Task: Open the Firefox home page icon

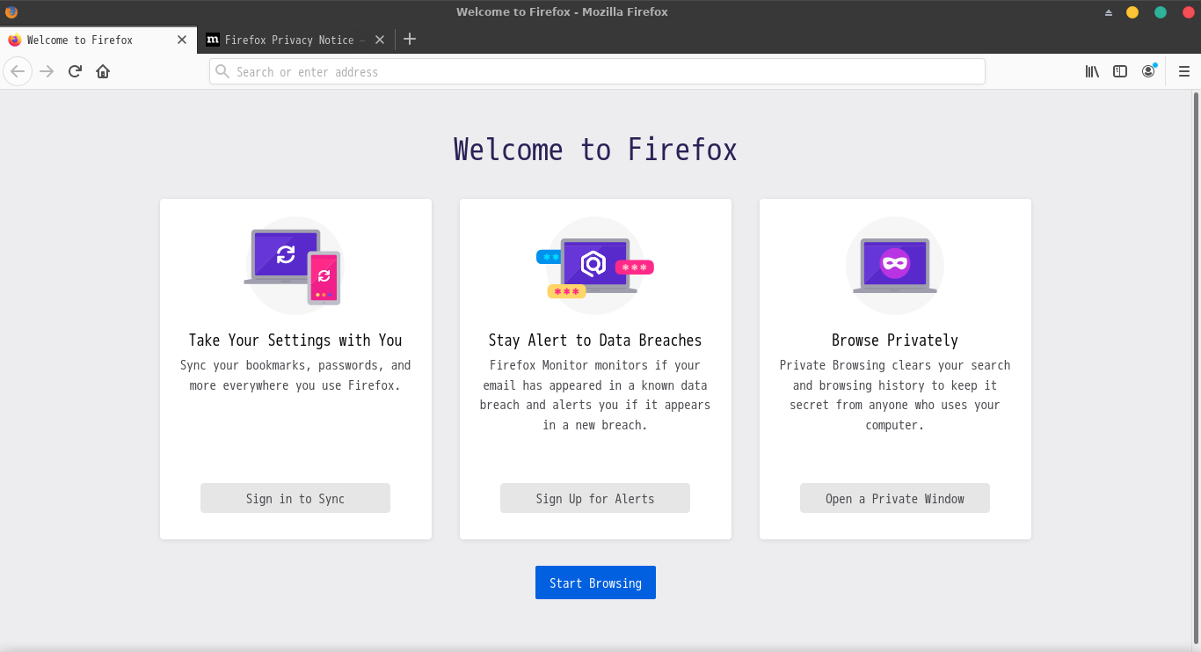Action: pos(103,71)
